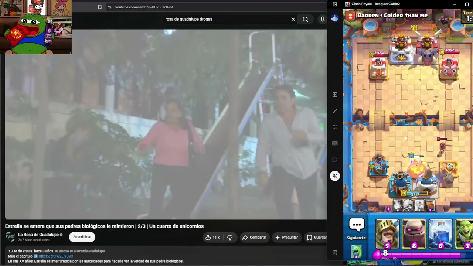Click the YouTube search magnifier button
The width and height of the screenshot is (473, 266).
tap(305, 19)
